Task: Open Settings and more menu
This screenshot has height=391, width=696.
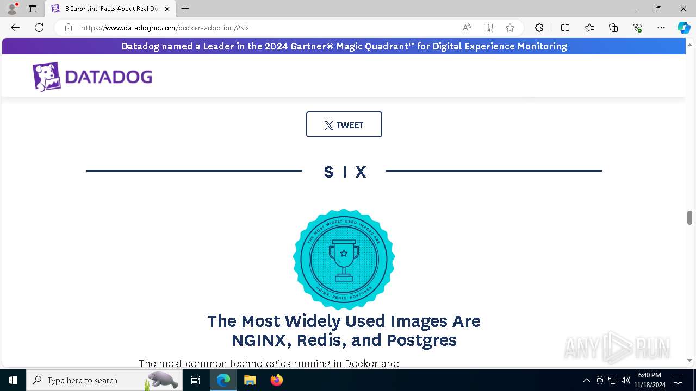Action: [661, 28]
